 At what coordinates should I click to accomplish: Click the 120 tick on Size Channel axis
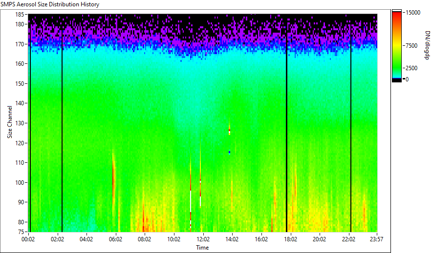tap(20, 143)
